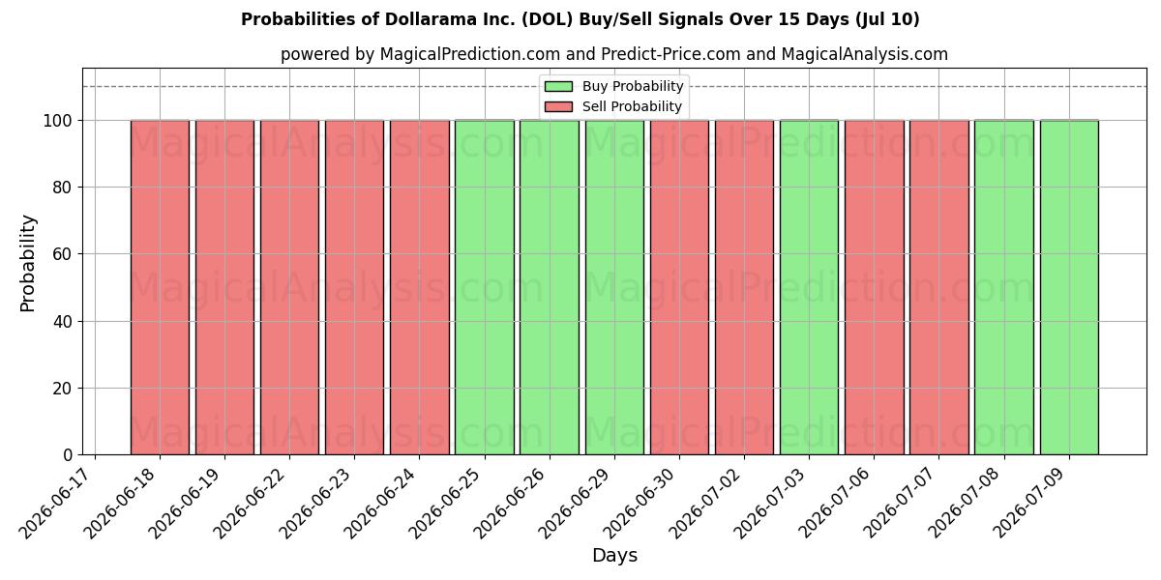Click the 'Days' x-axis title
1161x580 pixels.
point(614,556)
